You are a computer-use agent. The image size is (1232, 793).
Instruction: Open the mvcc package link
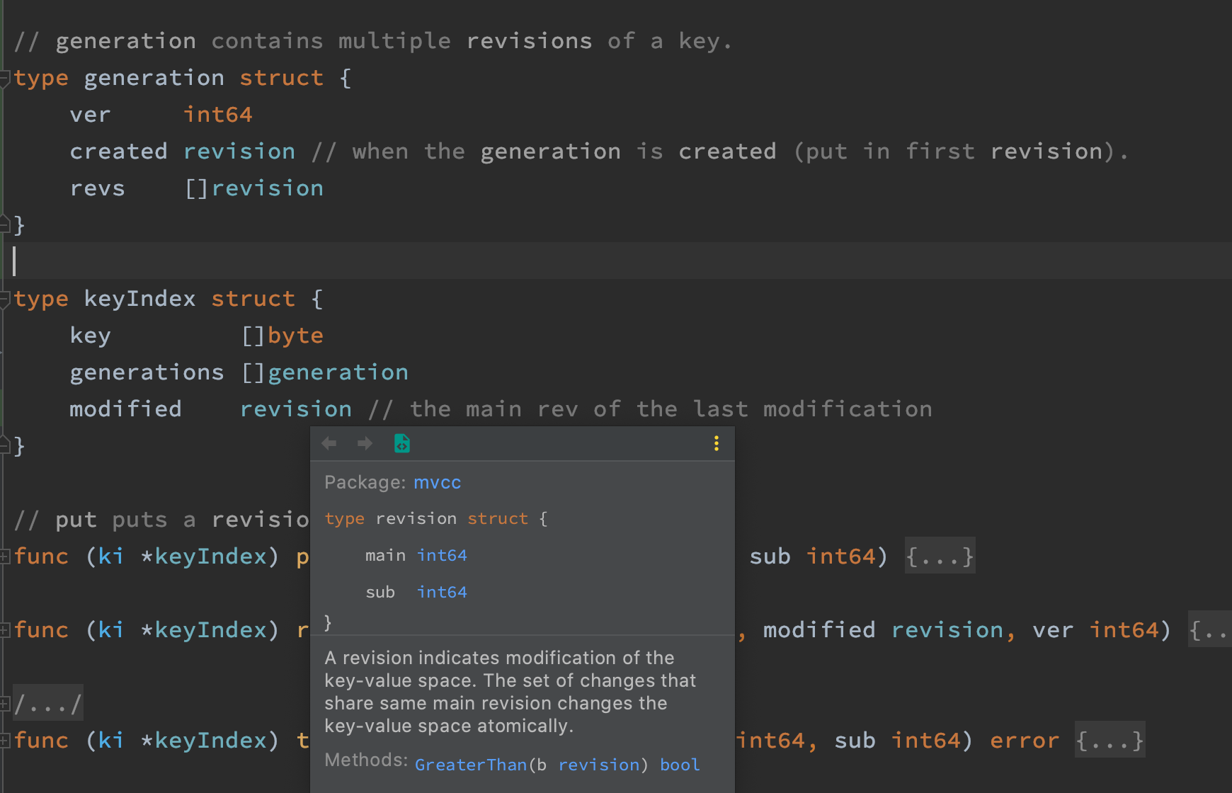437,483
